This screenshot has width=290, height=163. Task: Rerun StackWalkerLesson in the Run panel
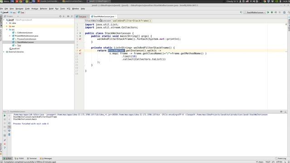[x=5, y=115]
